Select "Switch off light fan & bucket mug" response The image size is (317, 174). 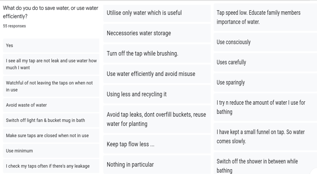coord(51,120)
